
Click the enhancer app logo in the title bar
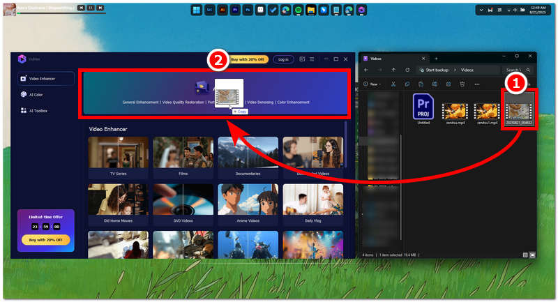22,59
